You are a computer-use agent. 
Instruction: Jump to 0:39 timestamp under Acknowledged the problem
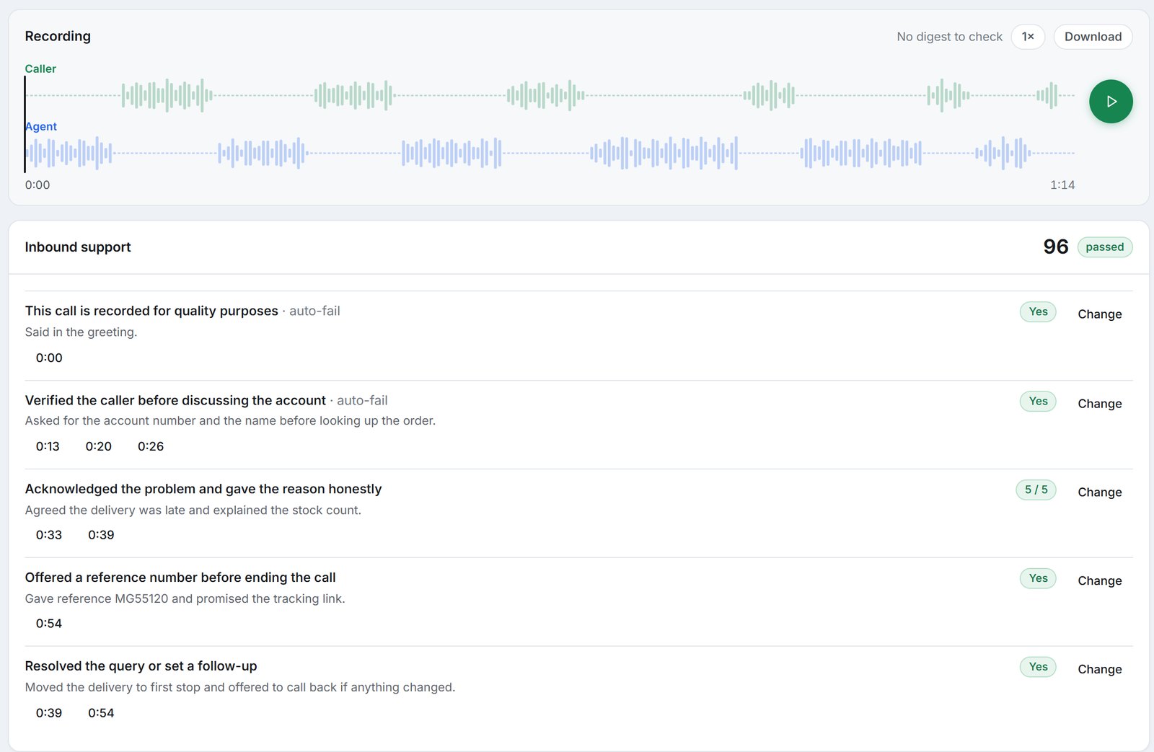101,535
